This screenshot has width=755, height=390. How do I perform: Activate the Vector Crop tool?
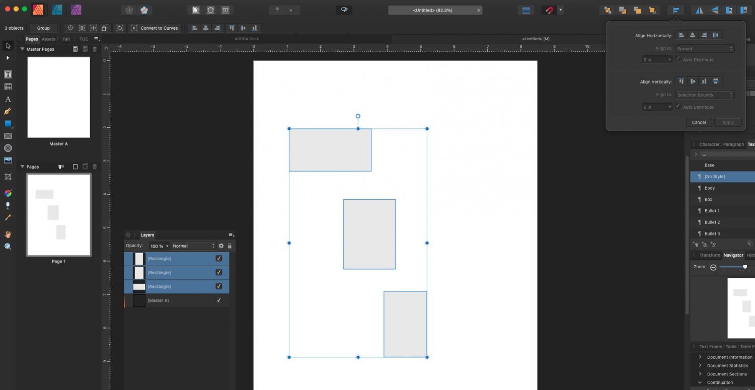(x=8, y=177)
